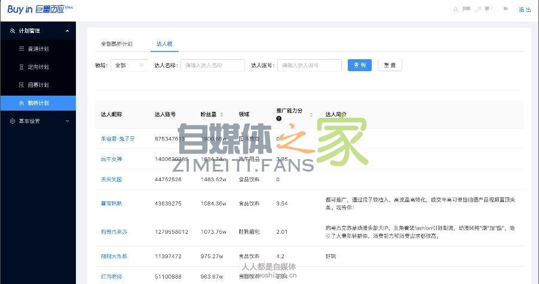
Task: Click the blue 查询 button
Action: pyautogui.click(x=360, y=65)
